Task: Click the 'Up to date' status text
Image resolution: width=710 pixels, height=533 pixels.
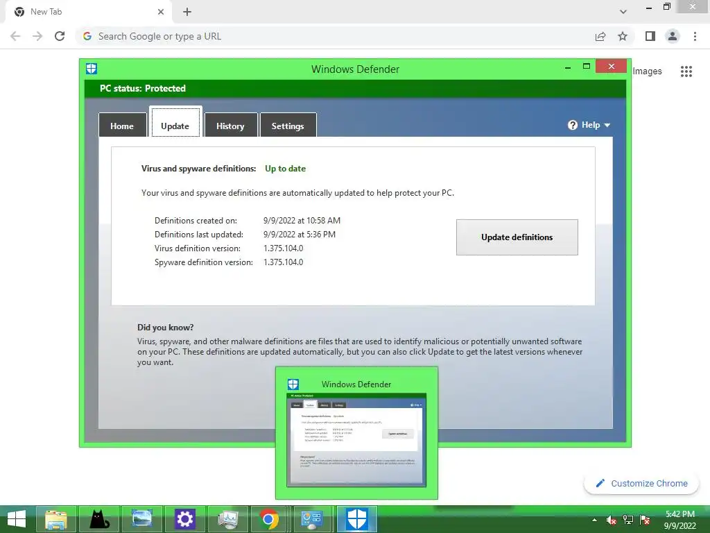Action: click(285, 169)
